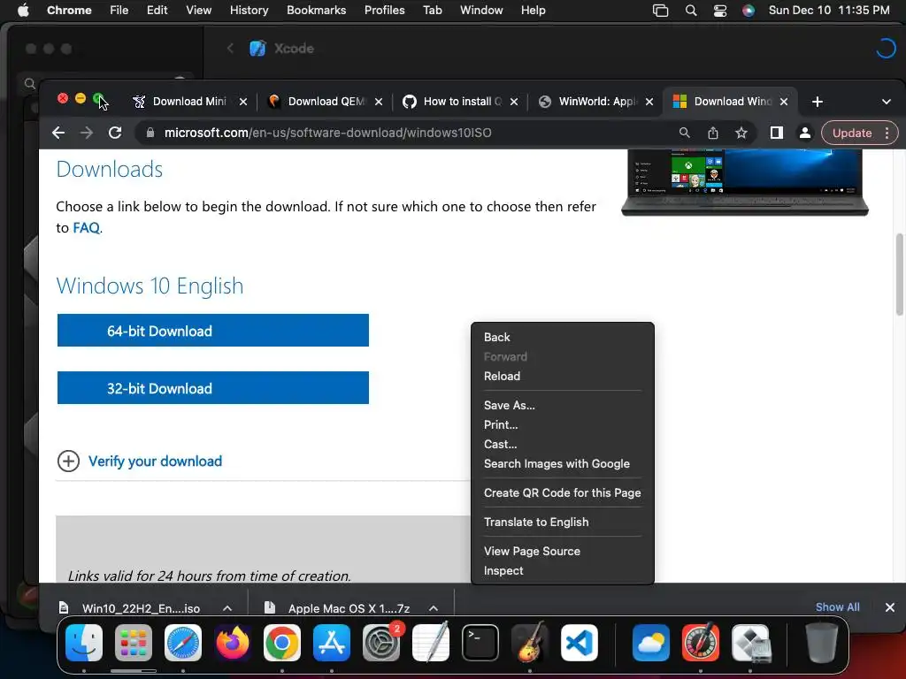Open the Weather app in Dock
This screenshot has height=679, width=906.
coord(650,642)
